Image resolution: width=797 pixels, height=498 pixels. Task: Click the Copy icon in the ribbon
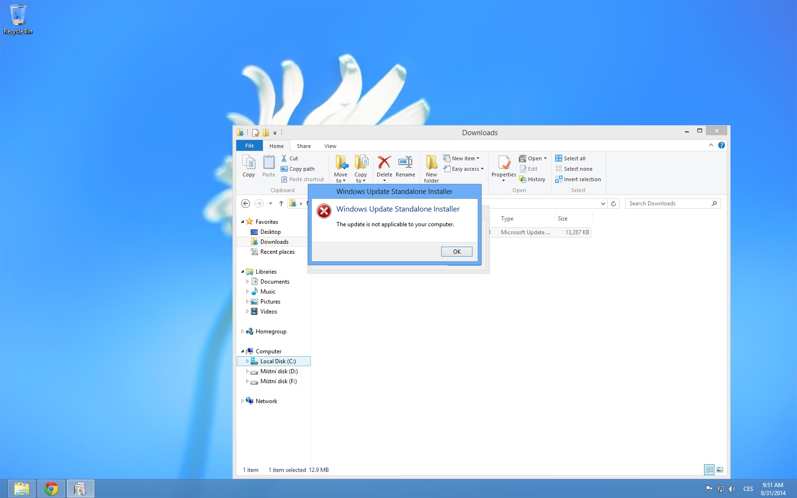(x=249, y=166)
